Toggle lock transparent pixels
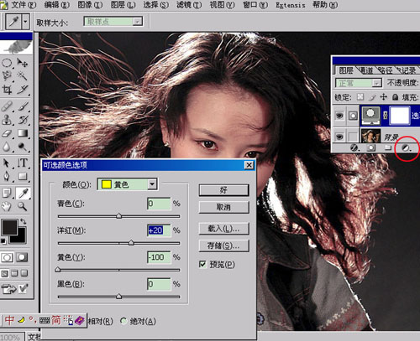Image resolution: width=420 pixels, height=341 pixels. coord(360,97)
